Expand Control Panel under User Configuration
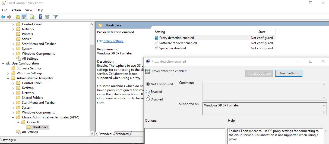This screenshot has height=144, width=329. click(13, 83)
